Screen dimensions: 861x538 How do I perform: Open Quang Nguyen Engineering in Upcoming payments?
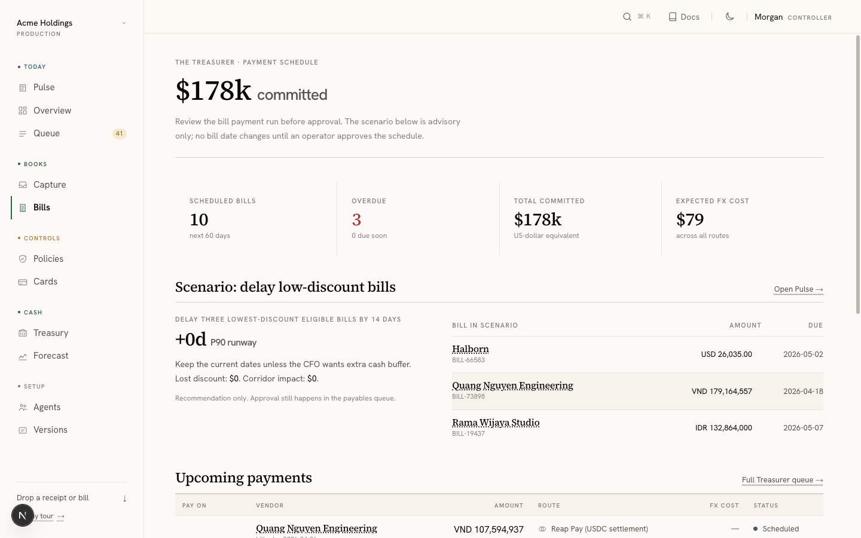(x=316, y=528)
